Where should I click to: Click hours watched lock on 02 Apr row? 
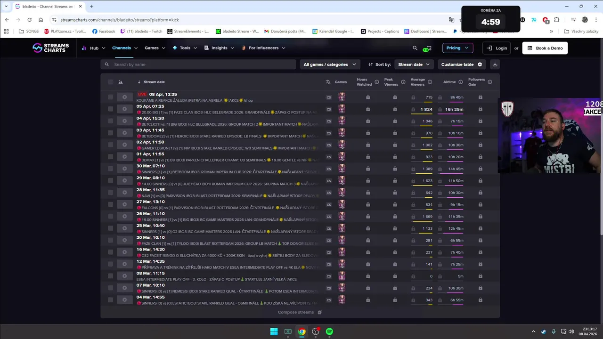point(368,145)
